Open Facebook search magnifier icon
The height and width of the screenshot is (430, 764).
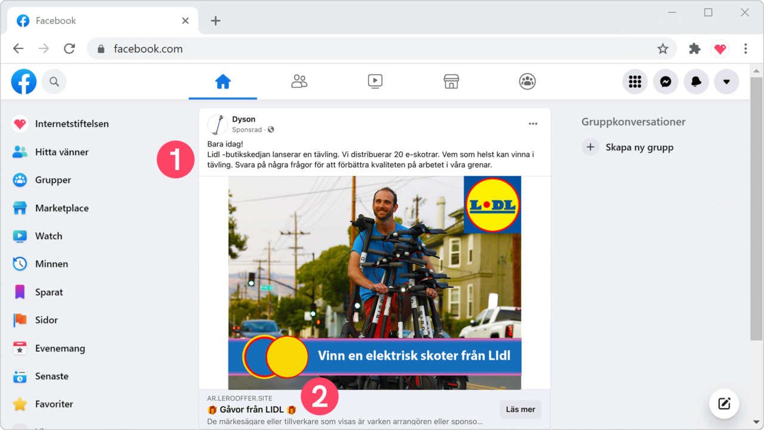54,82
